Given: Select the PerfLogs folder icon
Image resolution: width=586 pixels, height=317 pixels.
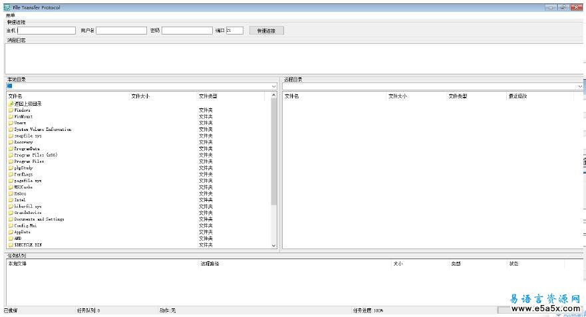Looking at the screenshot, I should (x=11, y=174).
